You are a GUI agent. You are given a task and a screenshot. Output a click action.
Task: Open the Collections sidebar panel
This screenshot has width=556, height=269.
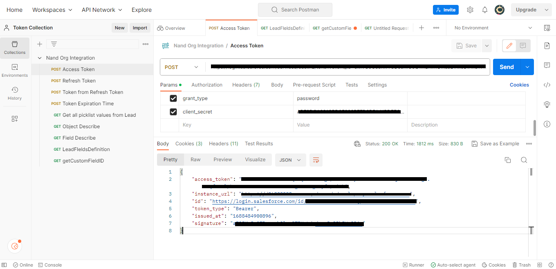click(x=15, y=48)
